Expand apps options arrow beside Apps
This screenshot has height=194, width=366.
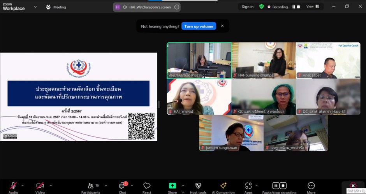[257, 186]
